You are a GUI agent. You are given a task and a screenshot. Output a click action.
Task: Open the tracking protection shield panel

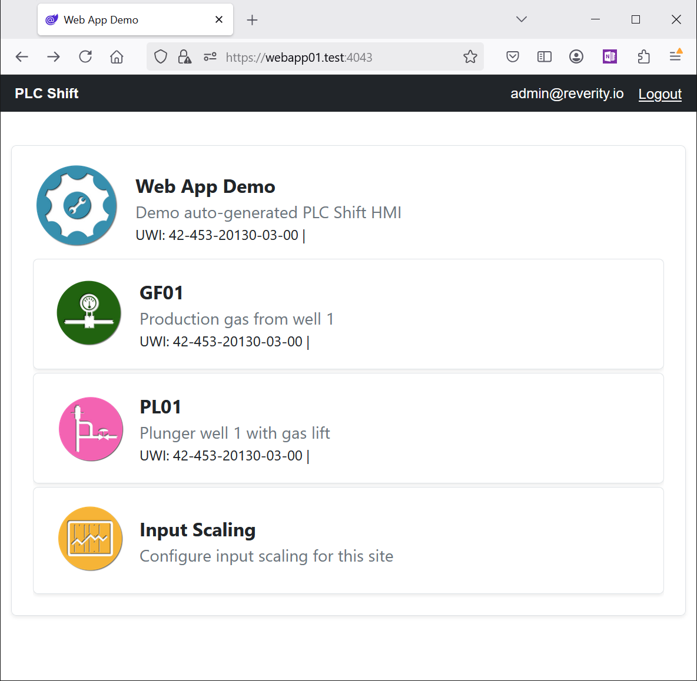pyautogui.click(x=161, y=57)
